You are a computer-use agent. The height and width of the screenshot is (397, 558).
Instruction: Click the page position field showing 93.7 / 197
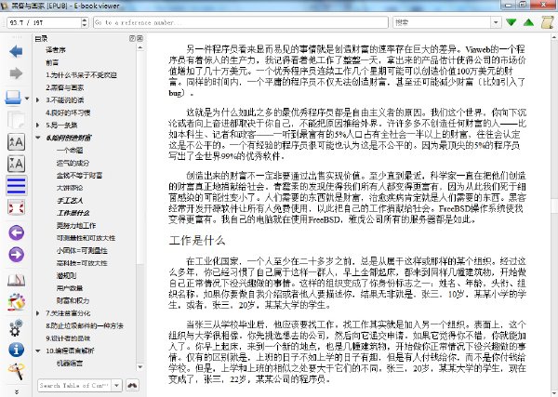coord(44,22)
